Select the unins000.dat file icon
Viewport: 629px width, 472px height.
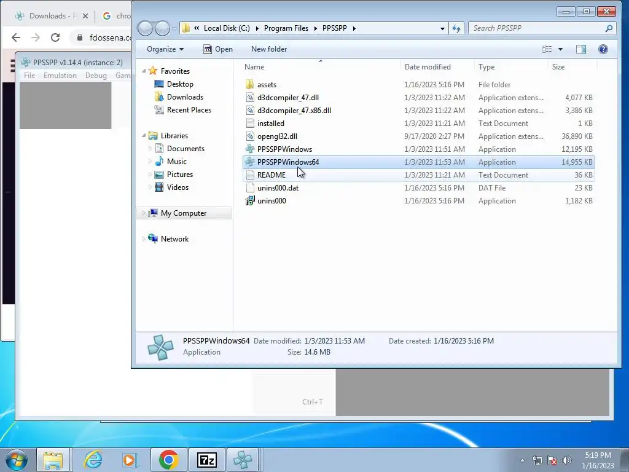tap(250, 187)
